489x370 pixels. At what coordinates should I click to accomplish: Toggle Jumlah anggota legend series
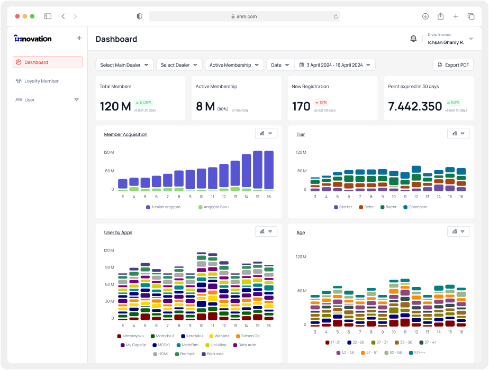pos(163,207)
